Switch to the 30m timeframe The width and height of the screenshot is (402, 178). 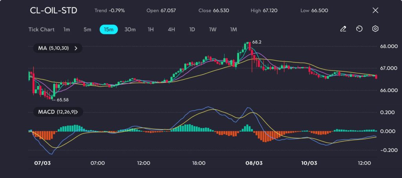(130, 29)
